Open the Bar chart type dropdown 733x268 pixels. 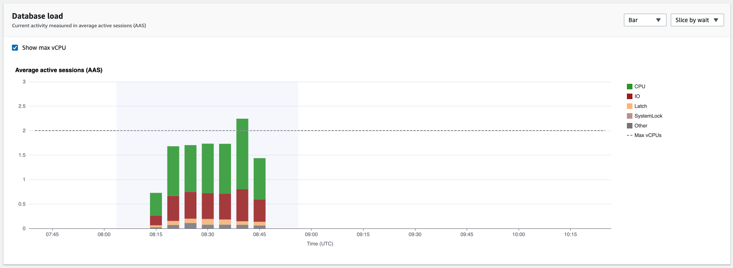tap(644, 20)
